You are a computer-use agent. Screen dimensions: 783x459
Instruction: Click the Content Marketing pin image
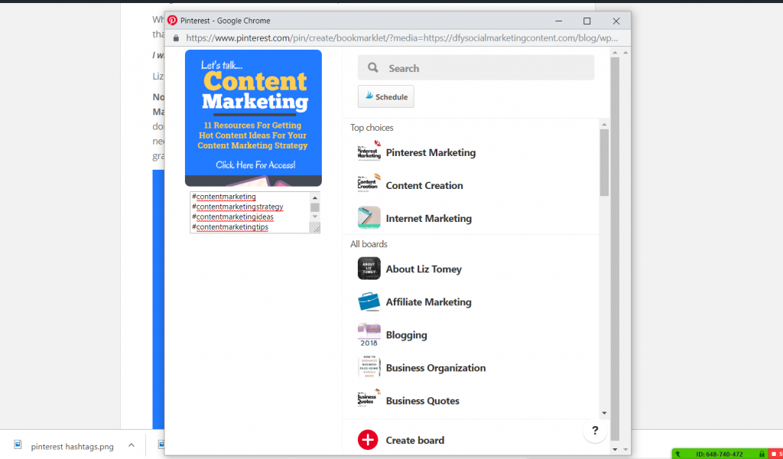pyautogui.click(x=253, y=118)
